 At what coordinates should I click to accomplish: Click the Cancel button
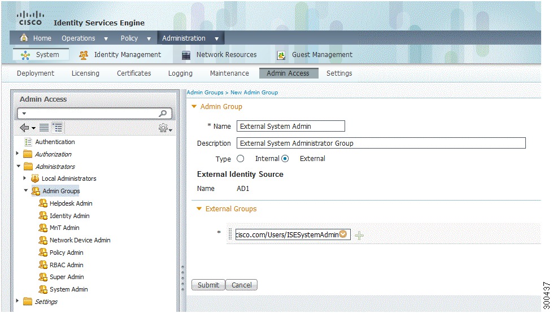tap(242, 285)
